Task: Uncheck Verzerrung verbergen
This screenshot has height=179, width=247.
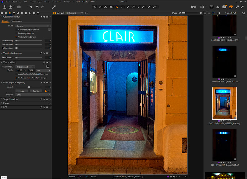Action: click(x=17, y=37)
